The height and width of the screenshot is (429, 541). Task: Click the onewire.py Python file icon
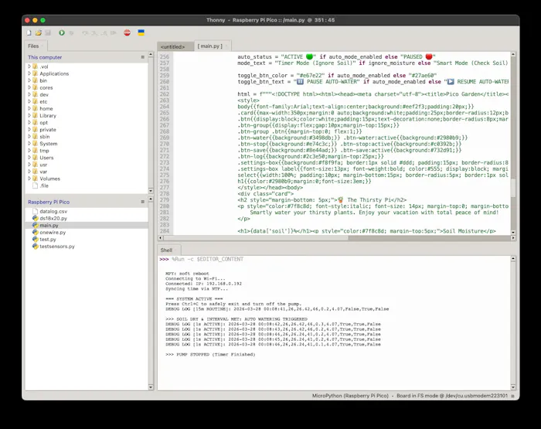click(36, 232)
